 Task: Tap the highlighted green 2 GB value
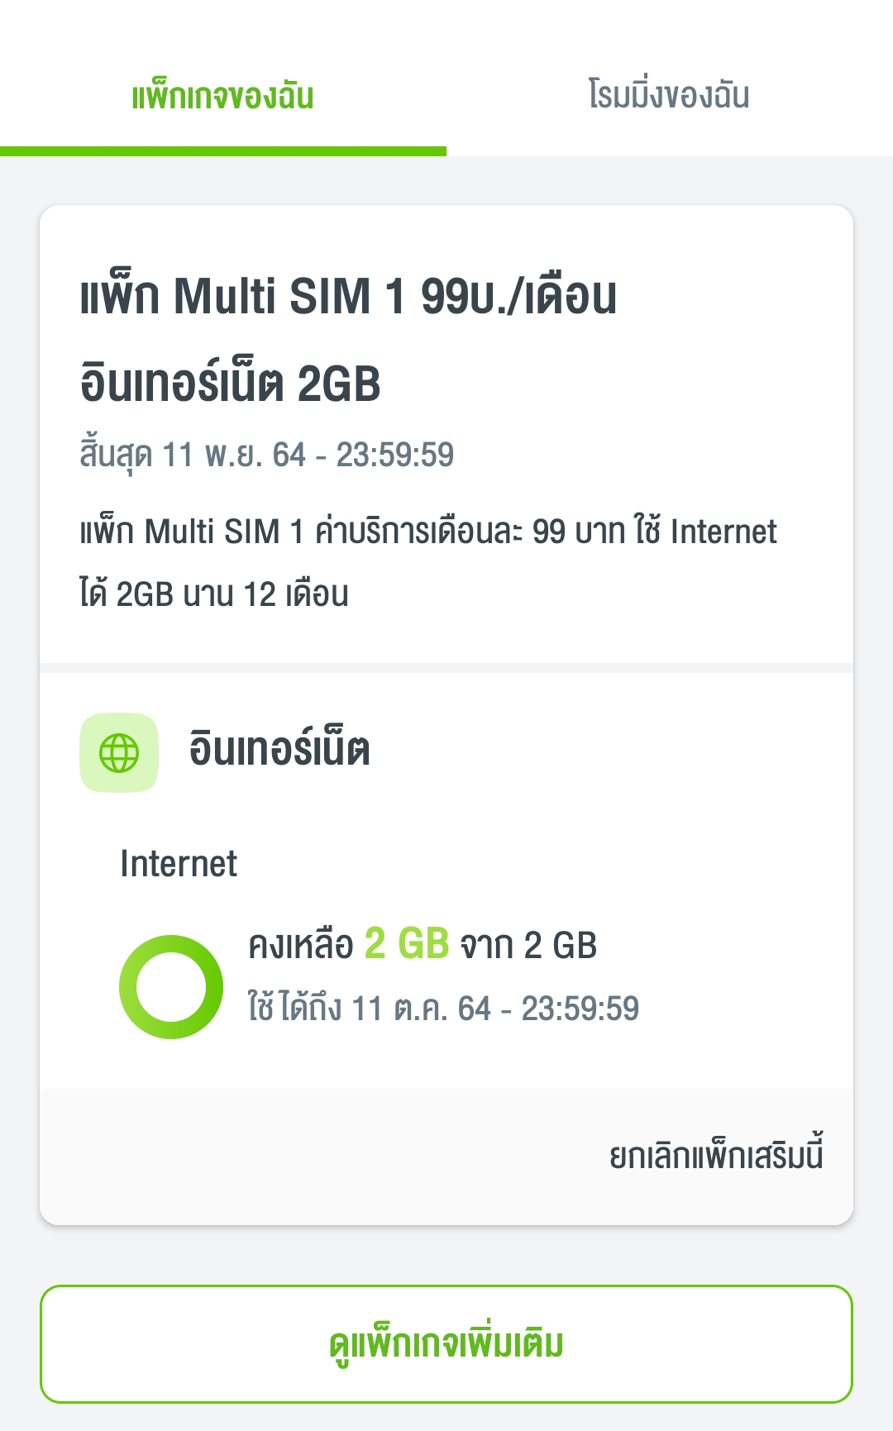click(407, 943)
